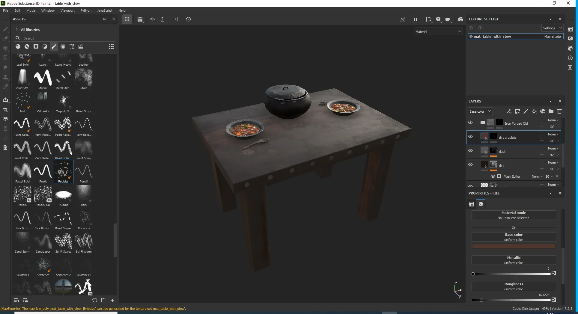This screenshot has height=314, width=578.
Task: Adjust the Roughness slider
Action: tap(511, 300)
